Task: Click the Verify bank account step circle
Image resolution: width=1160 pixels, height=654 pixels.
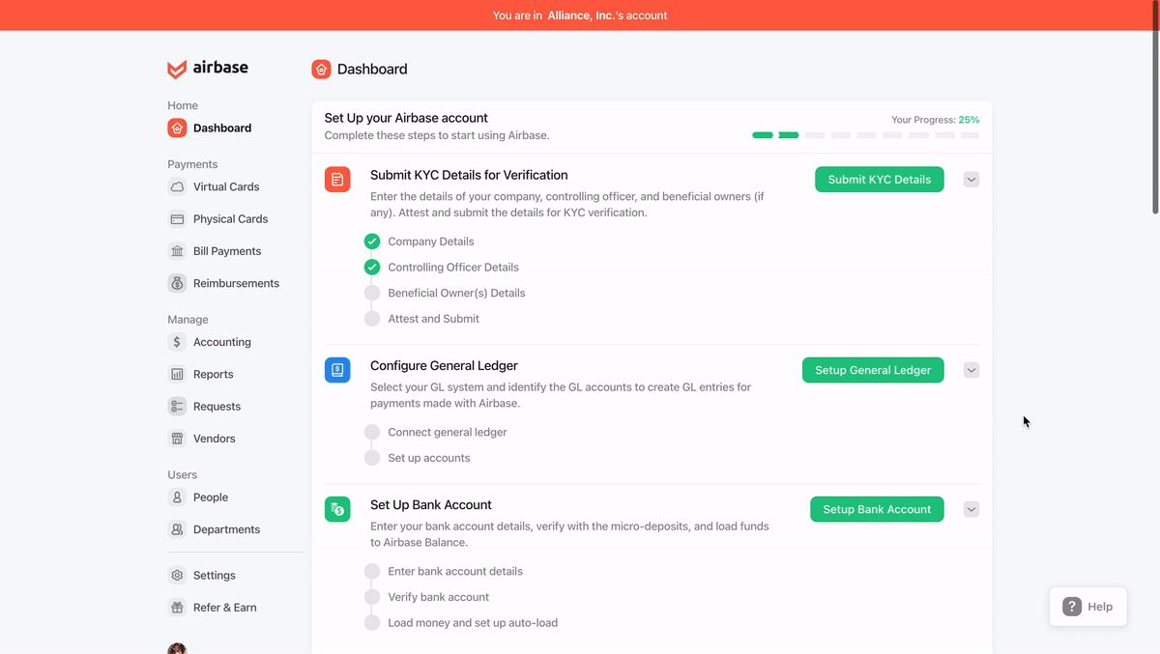Action: point(372,597)
